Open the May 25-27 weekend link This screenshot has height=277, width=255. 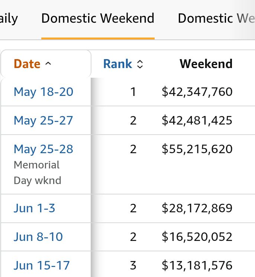(x=43, y=121)
